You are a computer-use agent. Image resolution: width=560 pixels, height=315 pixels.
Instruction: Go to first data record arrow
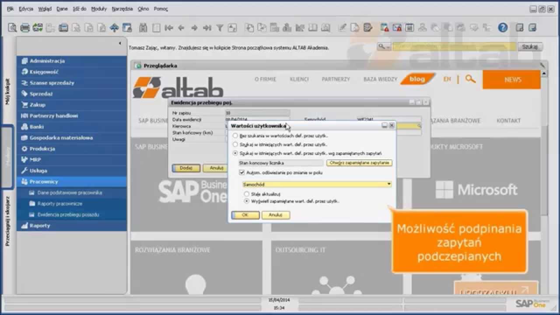[169, 28]
